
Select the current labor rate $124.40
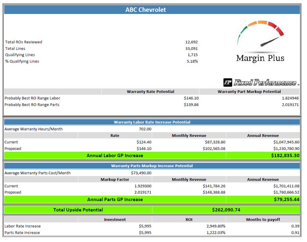(144, 142)
